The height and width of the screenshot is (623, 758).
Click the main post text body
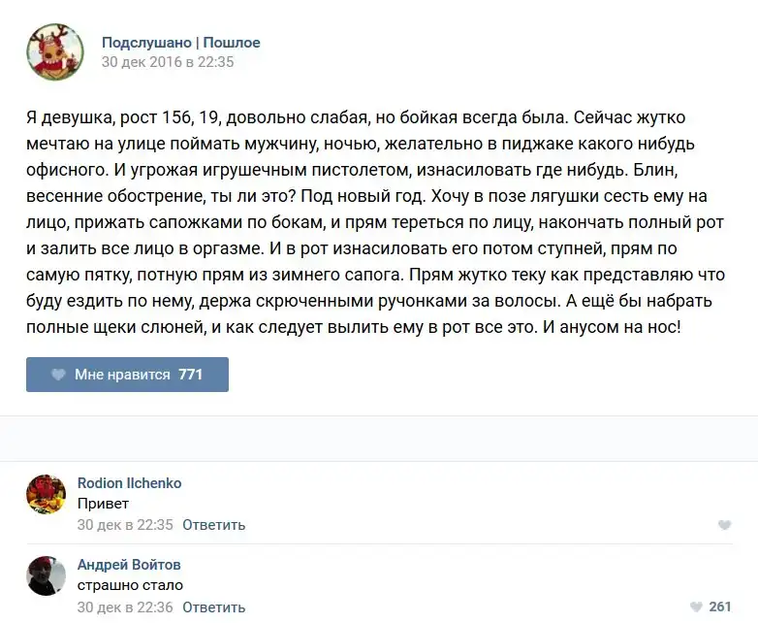[x=378, y=223]
